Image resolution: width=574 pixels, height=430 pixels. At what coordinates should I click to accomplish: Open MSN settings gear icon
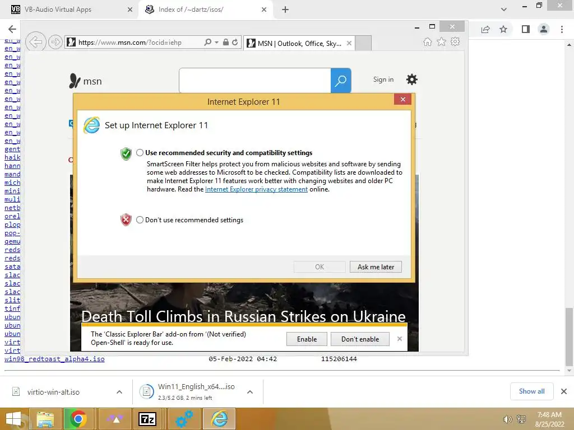[412, 80]
